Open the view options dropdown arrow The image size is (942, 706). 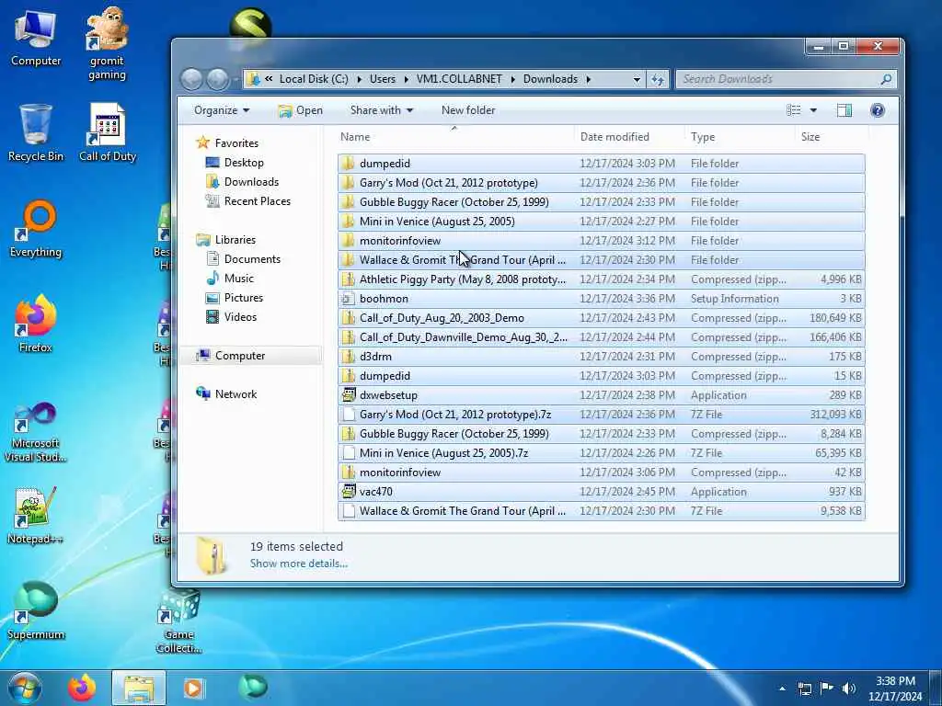pyautogui.click(x=813, y=110)
